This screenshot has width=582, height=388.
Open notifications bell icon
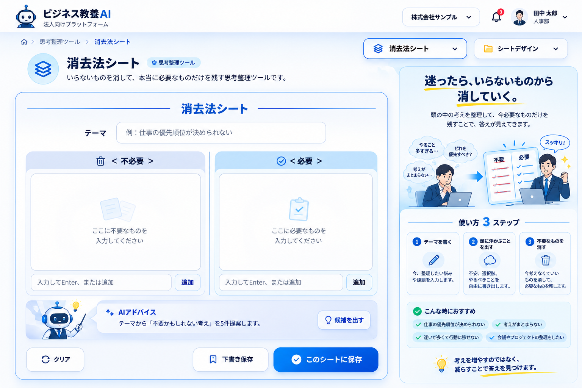(496, 17)
